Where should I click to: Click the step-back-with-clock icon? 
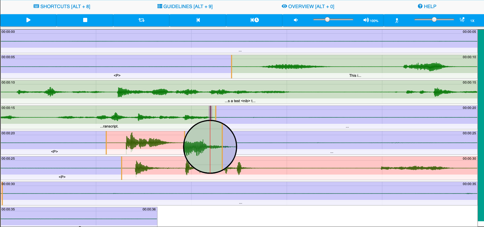coord(255,20)
